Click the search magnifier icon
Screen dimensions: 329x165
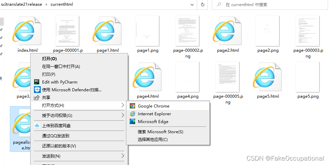(x=219, y=4)
